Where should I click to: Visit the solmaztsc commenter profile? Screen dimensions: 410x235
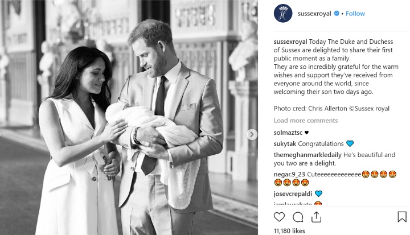click(288, 133)
